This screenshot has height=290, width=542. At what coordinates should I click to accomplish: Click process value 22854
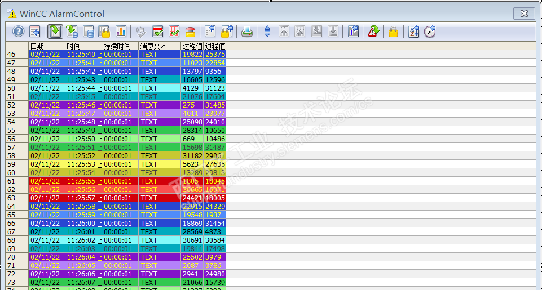coord(215,63)
